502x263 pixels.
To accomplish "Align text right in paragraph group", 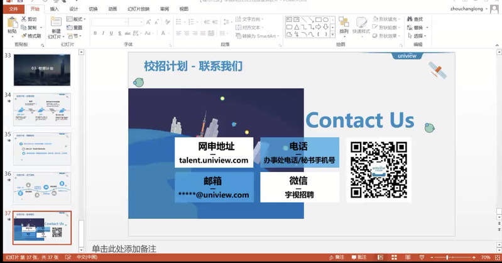I will tap(195, 33).
